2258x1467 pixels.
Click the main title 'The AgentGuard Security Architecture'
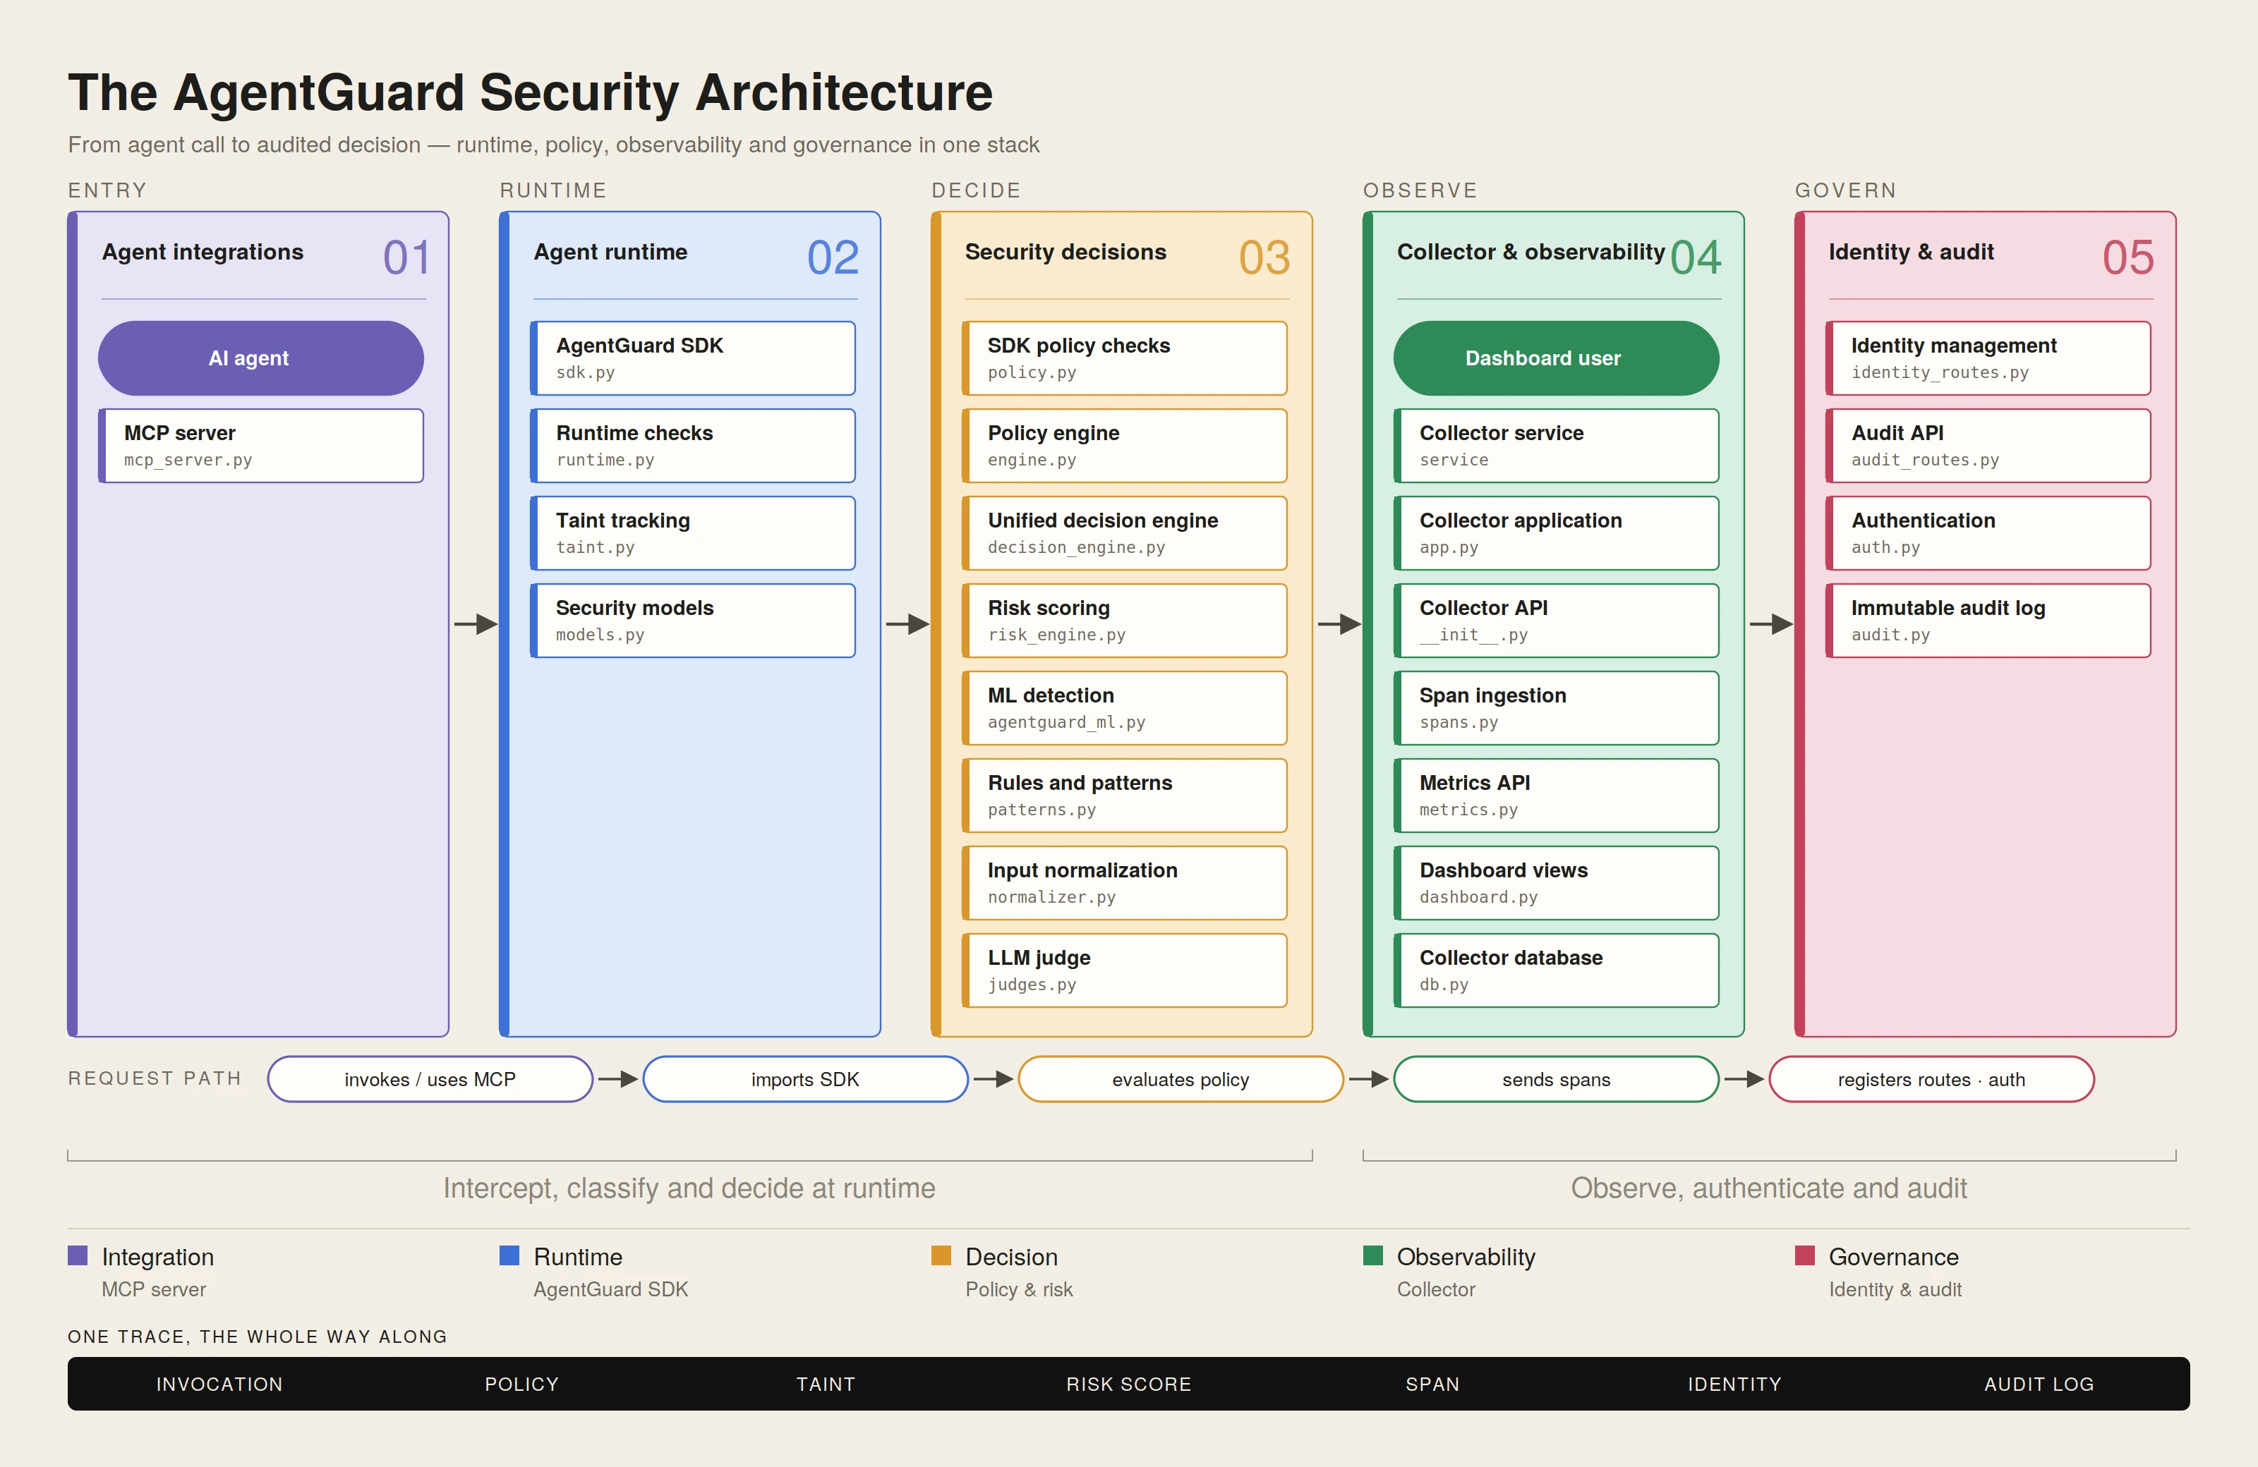pyautogui.click(x=531, y=92)
